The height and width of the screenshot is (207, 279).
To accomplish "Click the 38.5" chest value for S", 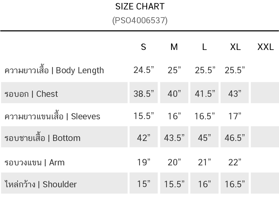I will [x=144, y=94].
